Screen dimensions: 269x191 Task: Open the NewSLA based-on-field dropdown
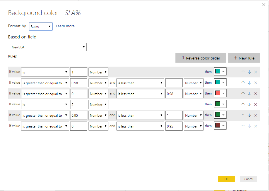coord(47,47)
